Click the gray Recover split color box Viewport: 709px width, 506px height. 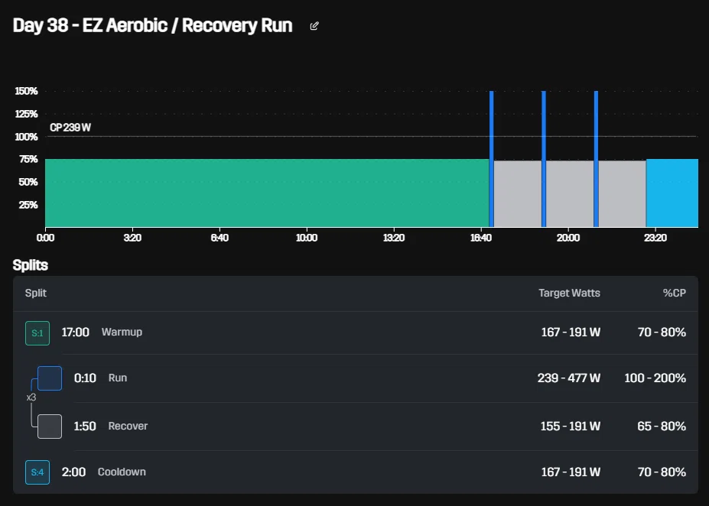tap(50, 426)
